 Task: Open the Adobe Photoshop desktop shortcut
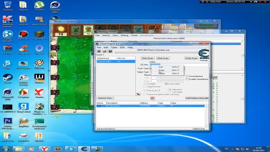tap(8, 124)
